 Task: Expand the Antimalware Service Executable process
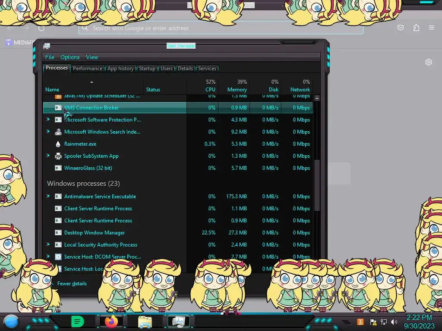48,196
